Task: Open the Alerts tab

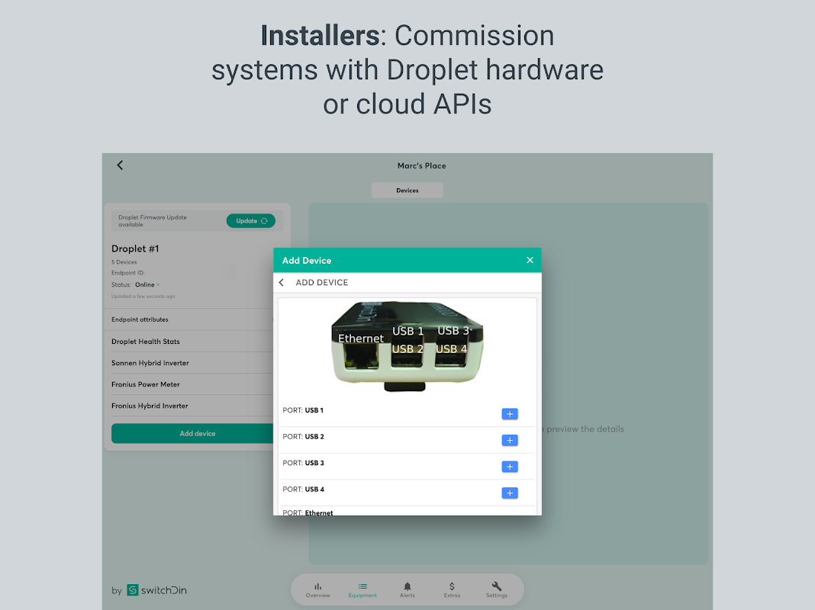Action: coord(407,589)
